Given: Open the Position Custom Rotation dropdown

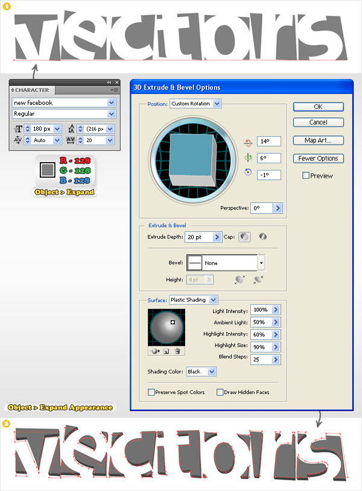Looking at the screenshot, I should pos(218,104).
